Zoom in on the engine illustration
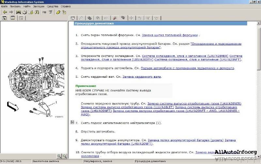This screenshot has height=164, width=261. [59, 156]
